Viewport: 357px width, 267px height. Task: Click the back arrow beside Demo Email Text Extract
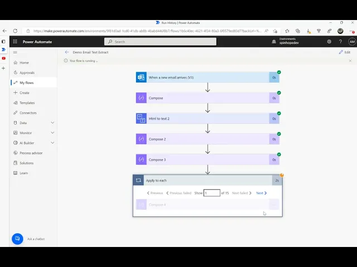pos(67,52)
